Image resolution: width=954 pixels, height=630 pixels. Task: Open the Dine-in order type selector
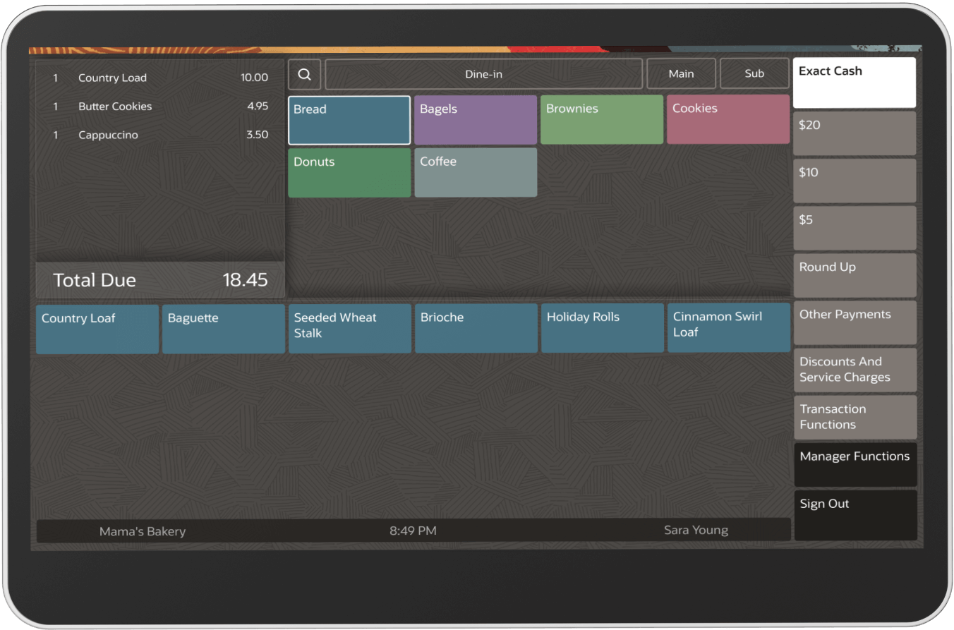coord(483,74)
